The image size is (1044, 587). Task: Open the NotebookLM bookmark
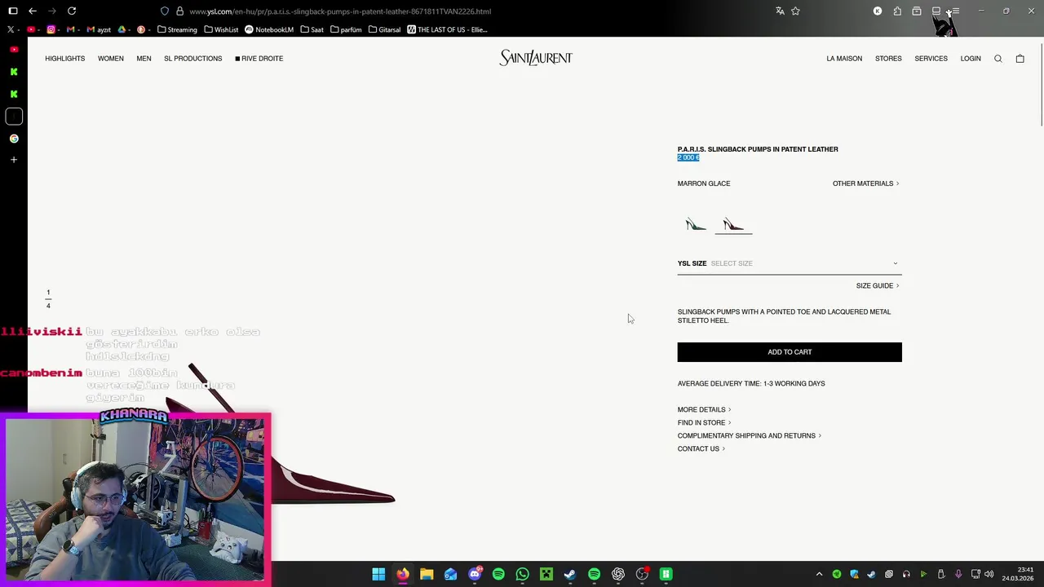click(x=269, y=29)
